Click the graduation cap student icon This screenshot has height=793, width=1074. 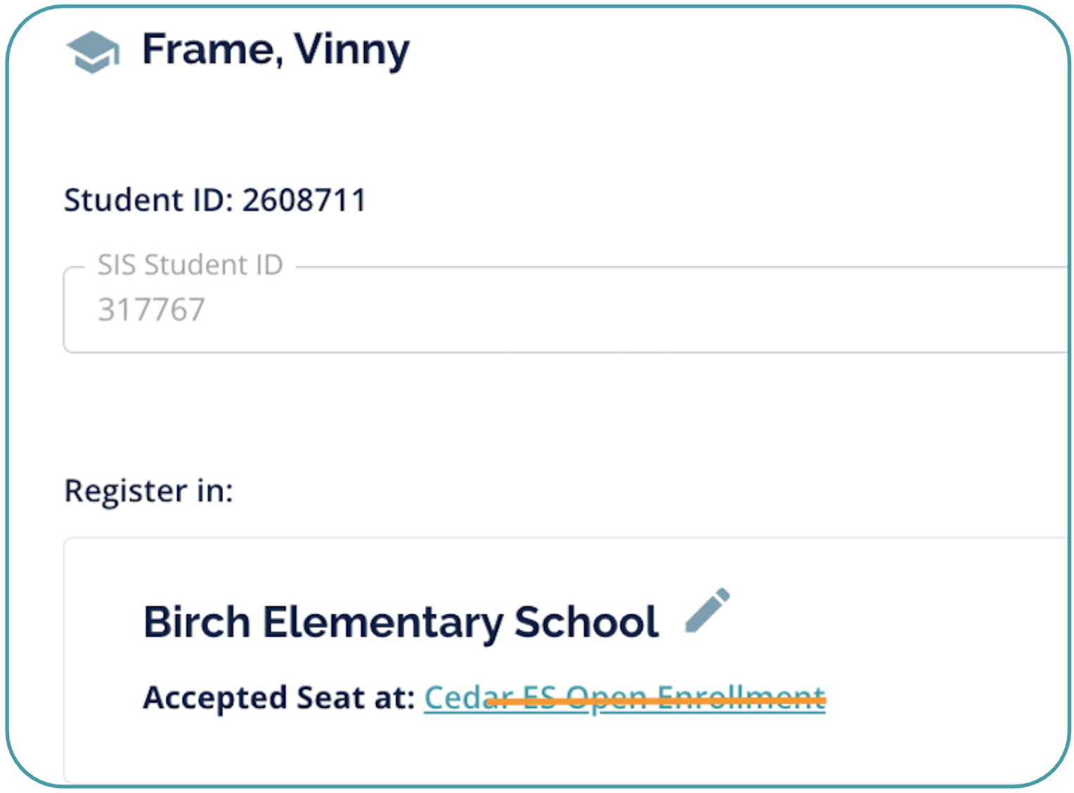tap(93, 51)
